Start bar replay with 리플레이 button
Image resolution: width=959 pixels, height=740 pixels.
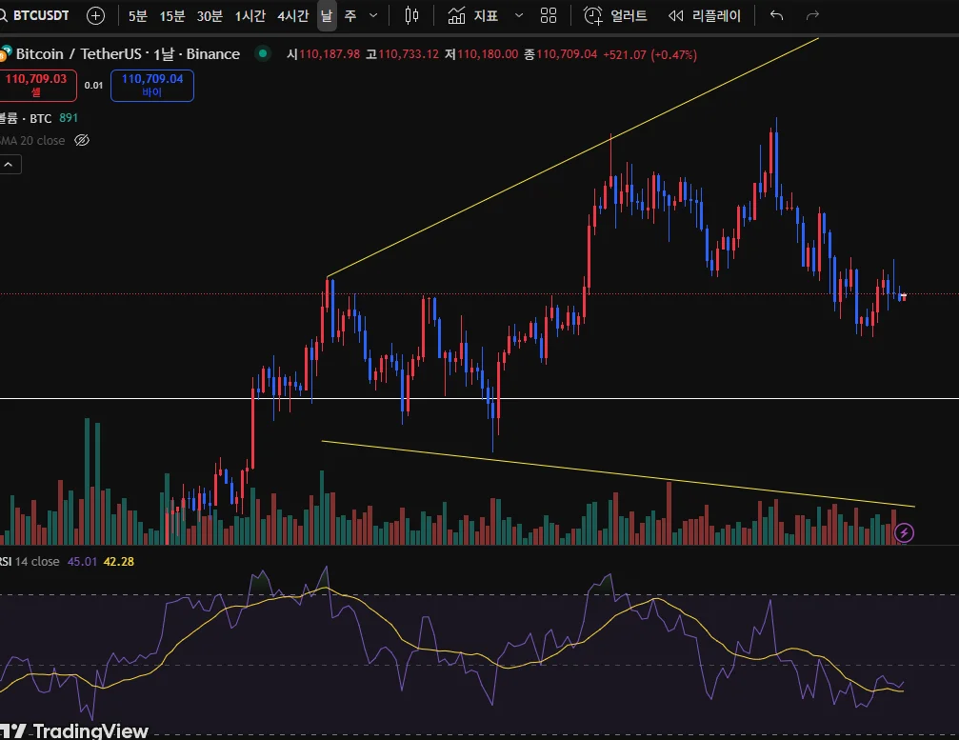tap(704, 16)
